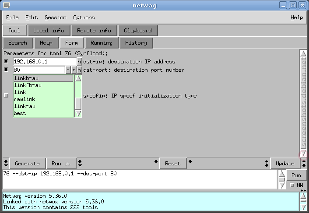Click the Run it button

pos(61,164)
